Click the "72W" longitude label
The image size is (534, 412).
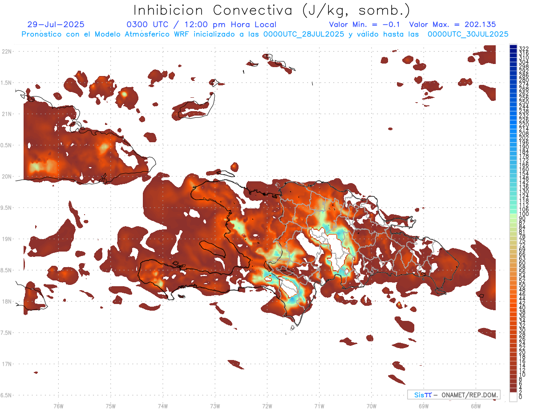pyautogui.click(x=267, y=406)
